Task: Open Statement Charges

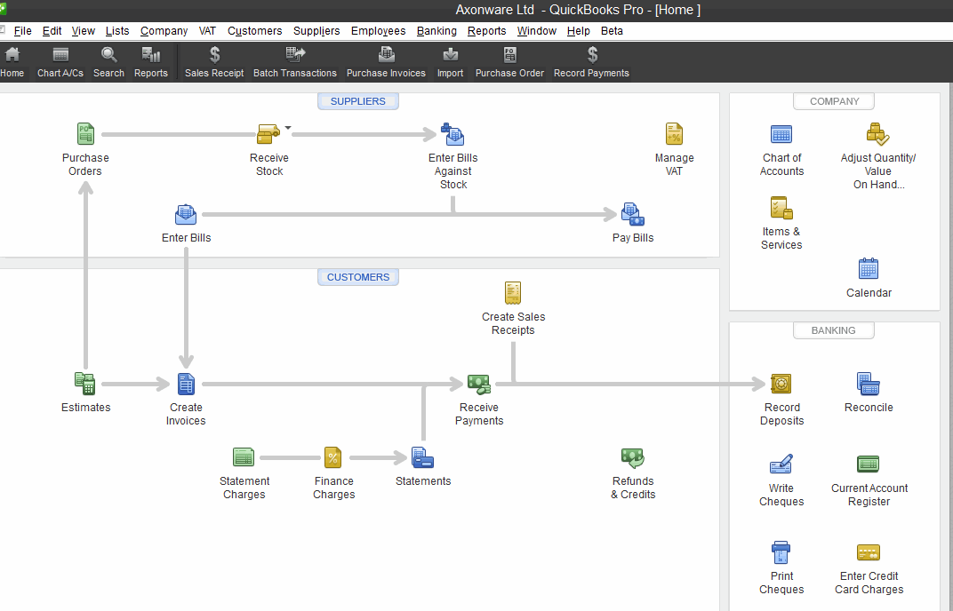Action: 244,456
